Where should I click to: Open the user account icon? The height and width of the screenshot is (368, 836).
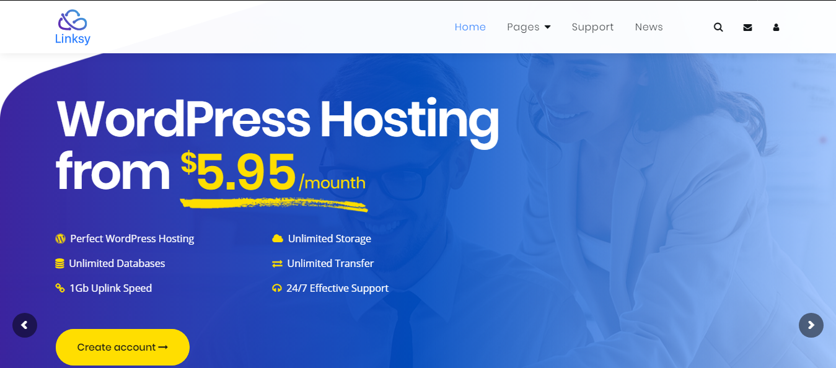coord(776,27)
